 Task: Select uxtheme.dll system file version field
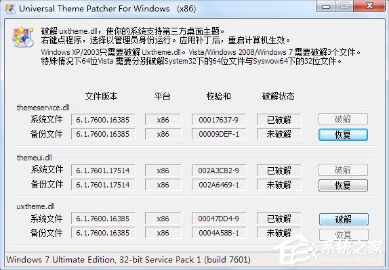pos(103,219)
